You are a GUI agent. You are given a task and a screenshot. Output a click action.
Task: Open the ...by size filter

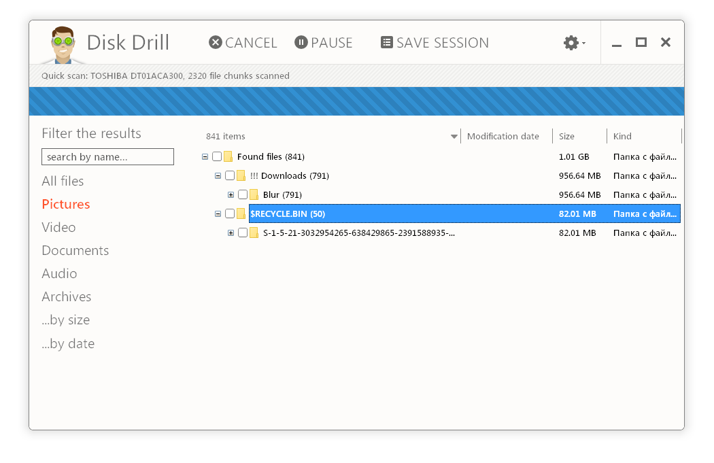(65, 320)
